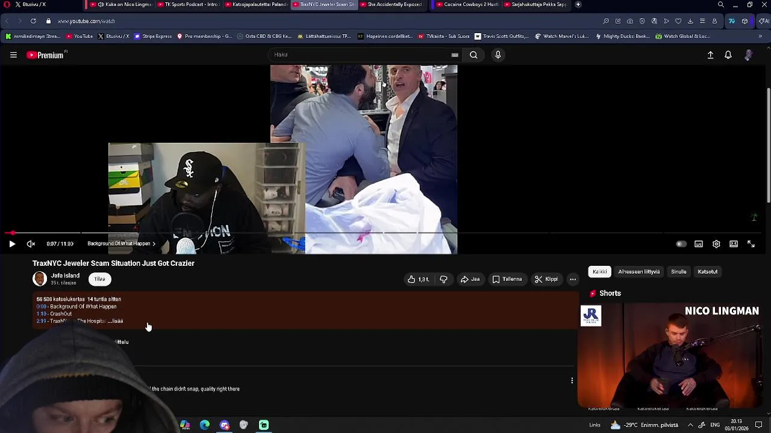The height and width of the screenshot is (433, 771).
Task: Open the account avatar menu
Action: click(x=748, y=55)
